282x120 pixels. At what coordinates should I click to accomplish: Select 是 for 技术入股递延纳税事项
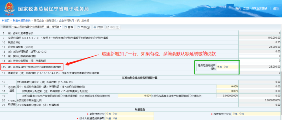tap(107, 118)
